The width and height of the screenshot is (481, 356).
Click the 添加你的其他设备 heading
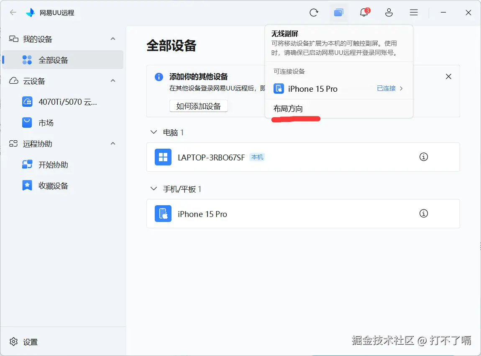coord(199,77)
